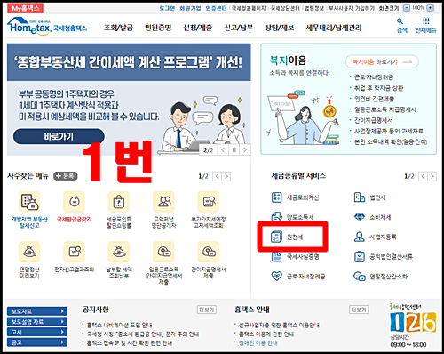Pause the banner slideshow
This screenshot has height=354, width=444.
[234, 150]
